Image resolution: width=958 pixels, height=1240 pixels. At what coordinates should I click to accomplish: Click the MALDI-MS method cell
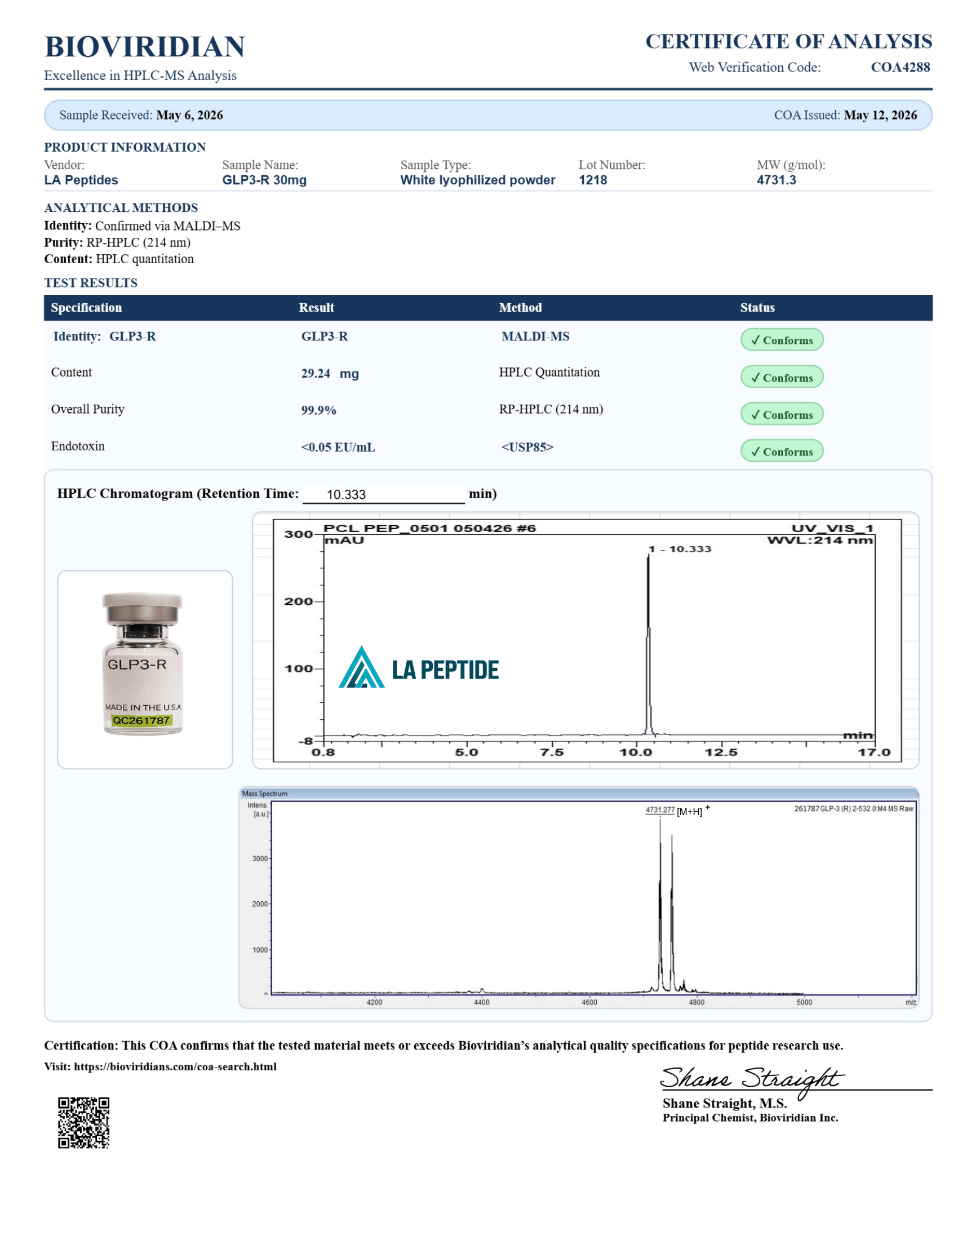click(535, 336)
